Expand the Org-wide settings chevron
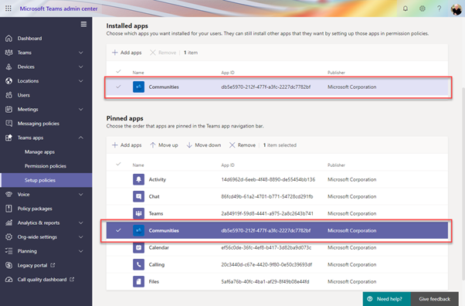This screenshot has width=465, height=306. click(80, 237)
